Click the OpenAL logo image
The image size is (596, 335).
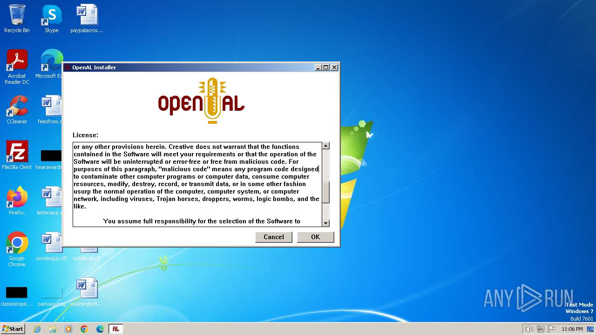[201, 100]
